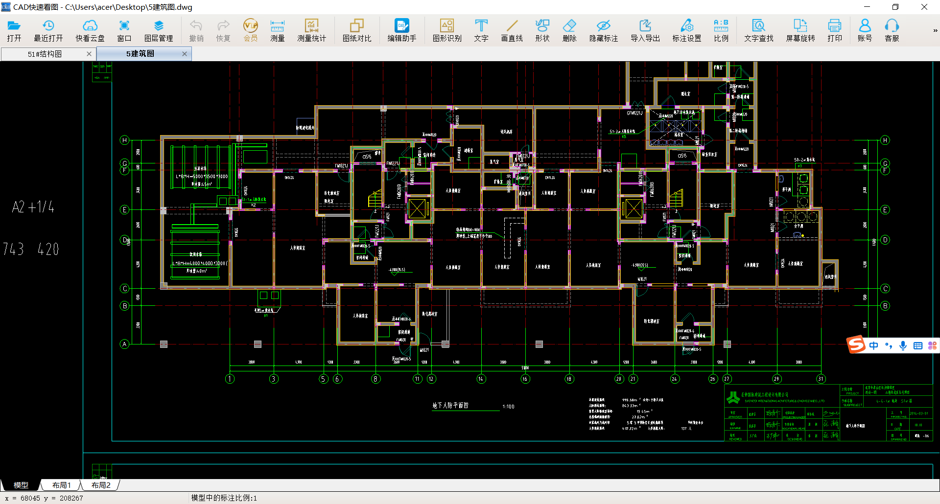This screenshot has width=940, height=504.
Task: Switch to the 51#结构图 tab
Action: pos(45,54)
